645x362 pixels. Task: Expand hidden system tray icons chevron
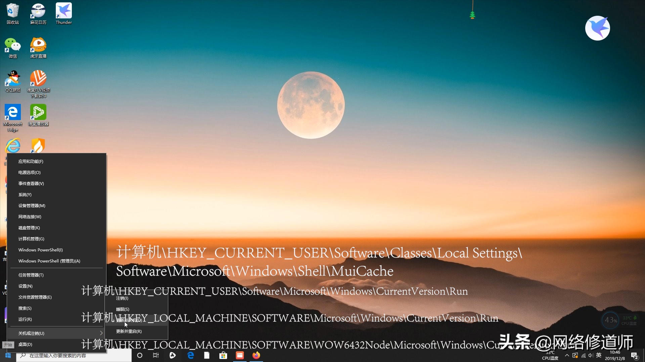pyautogui.click(x=567, y=355)
